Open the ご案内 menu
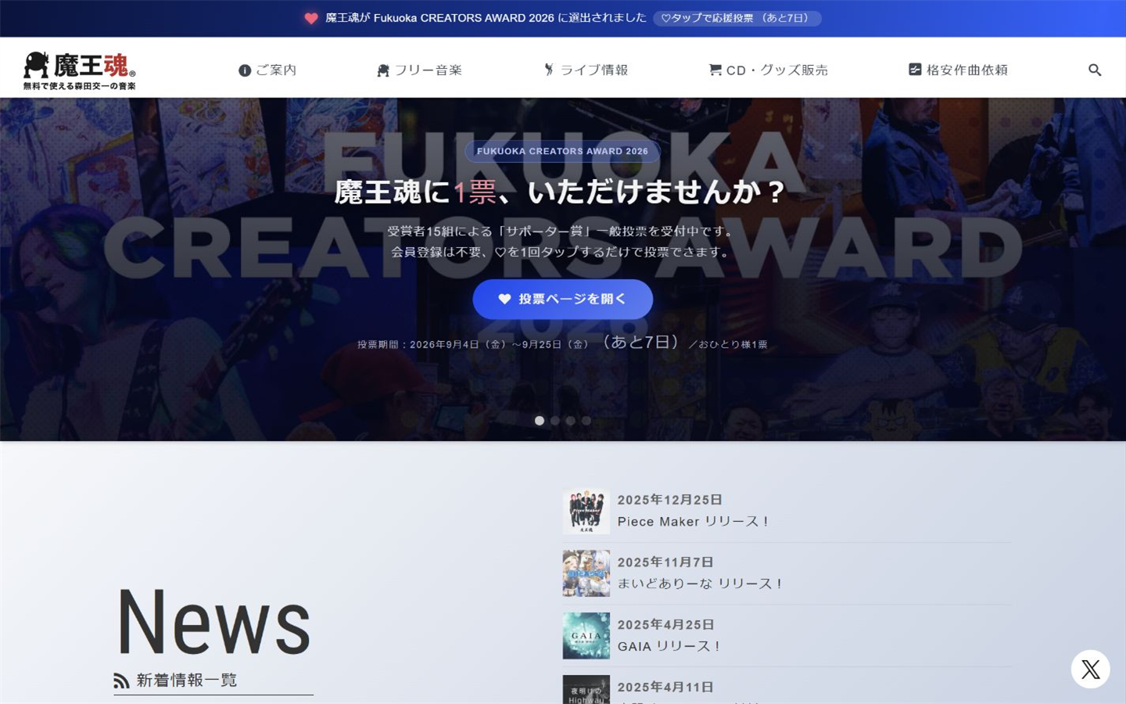The height and width of the screenshot is (704, 1126). tap(267, 70)
